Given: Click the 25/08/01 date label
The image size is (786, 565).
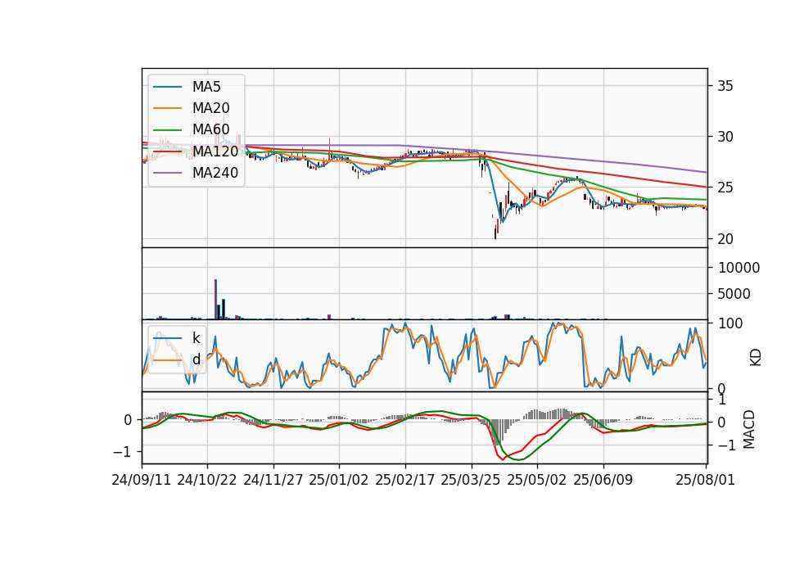Looking at the screenshot, I should (705, 480).
